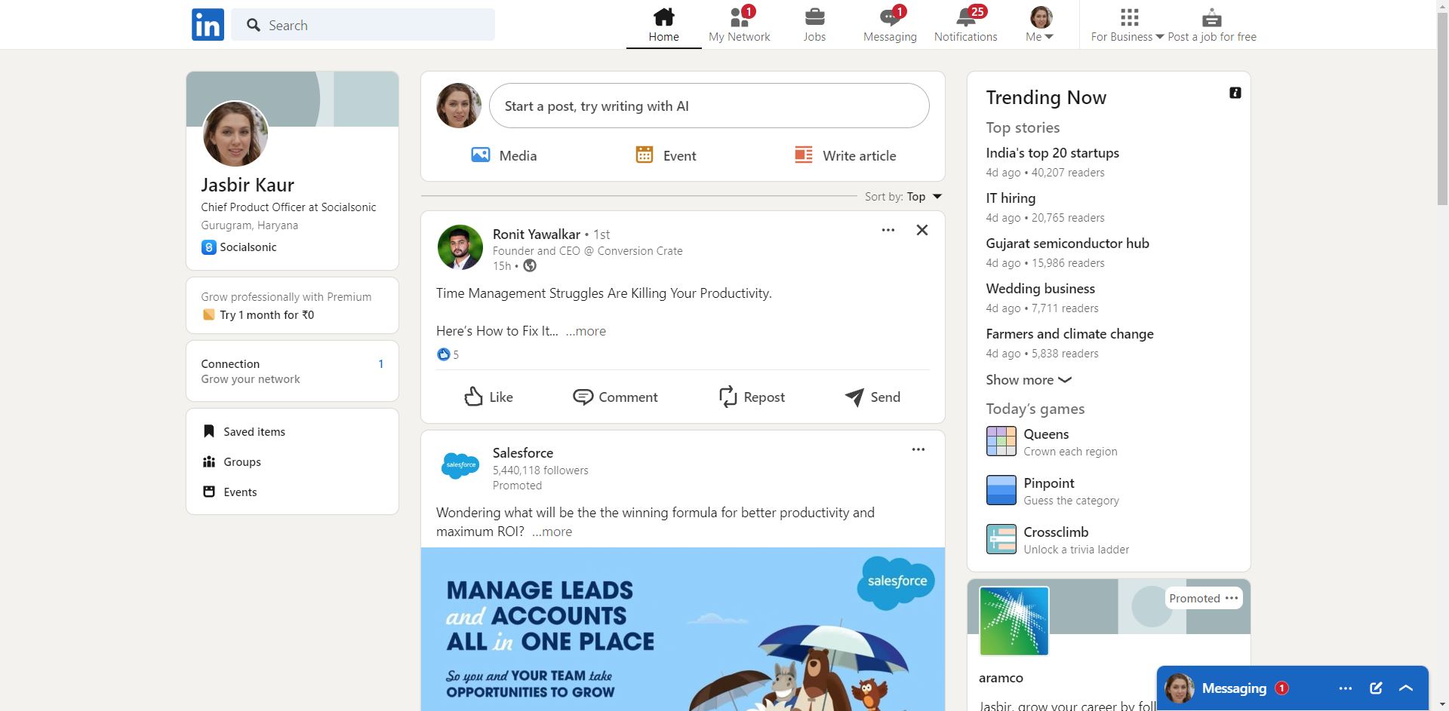Click the page vertical scrollbar
This screenshot has height=711, width=1449.
coord(1443,109)
